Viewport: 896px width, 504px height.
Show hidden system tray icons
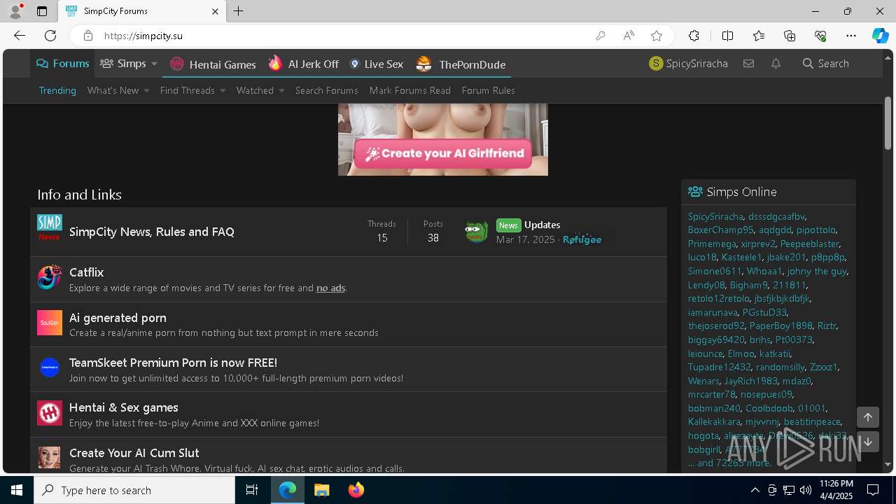[755, 490]
